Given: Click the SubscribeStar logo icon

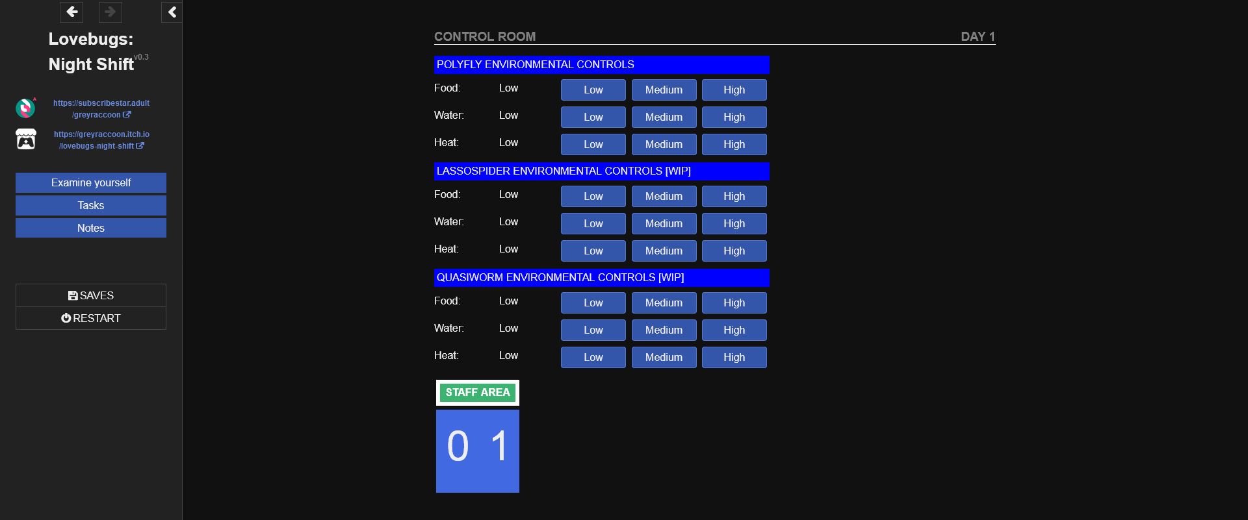Looking at the screenshot, I should [26, 108].
